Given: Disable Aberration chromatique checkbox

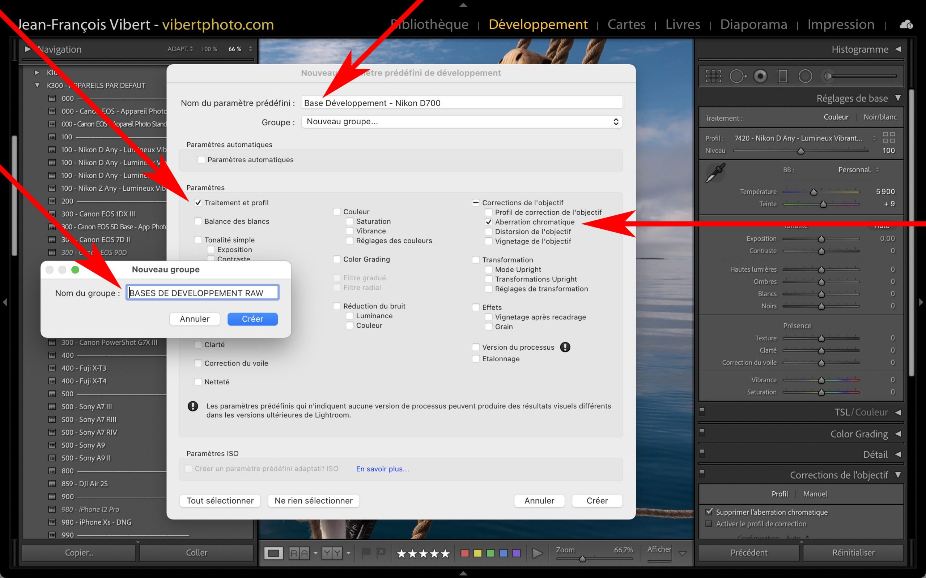Looking at the screenshot, I should click(x=489, y=222).
